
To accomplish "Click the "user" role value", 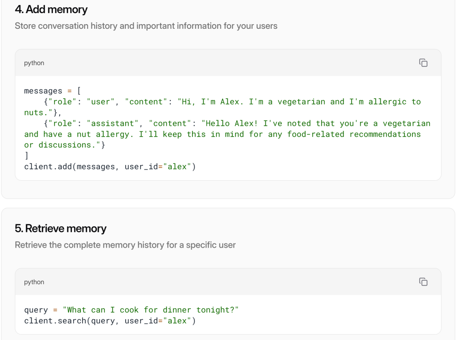I will tap(101, 102).
